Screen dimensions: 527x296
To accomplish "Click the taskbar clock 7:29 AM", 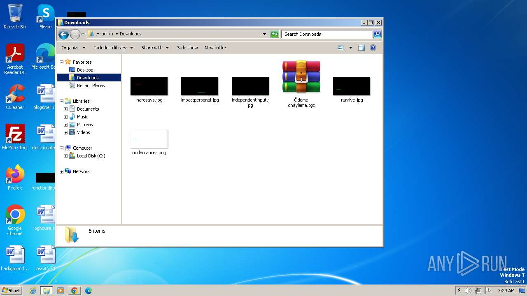I will (506, 291).
